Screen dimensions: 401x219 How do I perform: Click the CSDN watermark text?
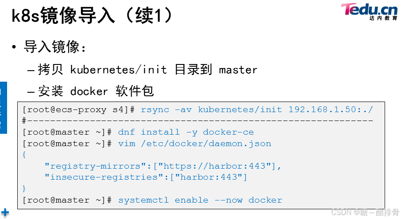pos(365,212)
